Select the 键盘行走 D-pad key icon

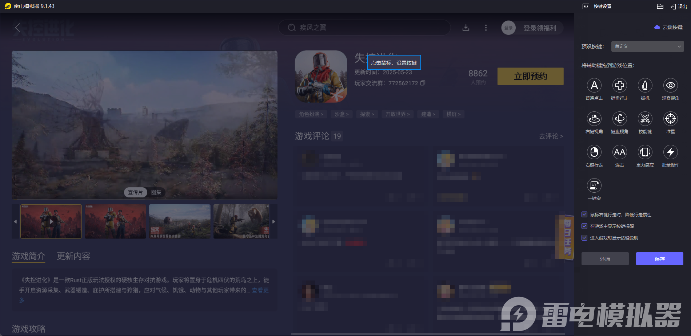(x=620, y=85)
